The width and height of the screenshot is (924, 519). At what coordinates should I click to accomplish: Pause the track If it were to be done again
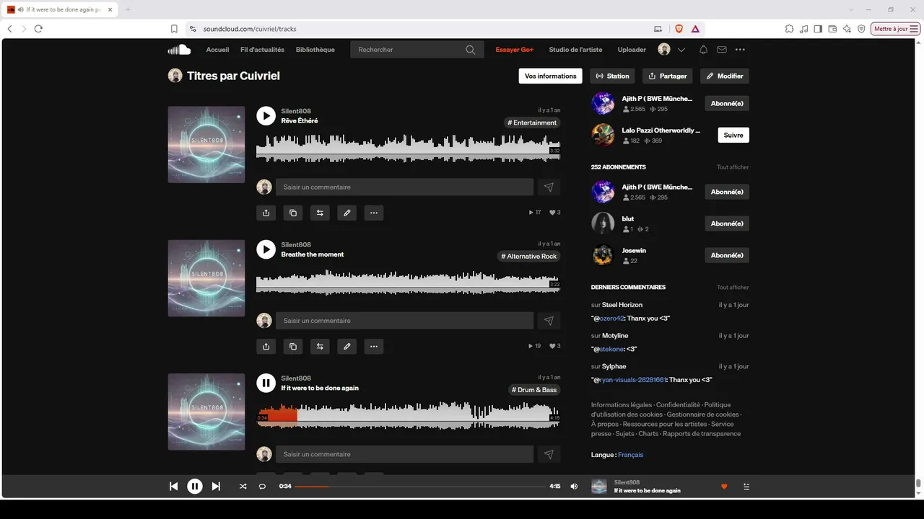click(266, 383)
